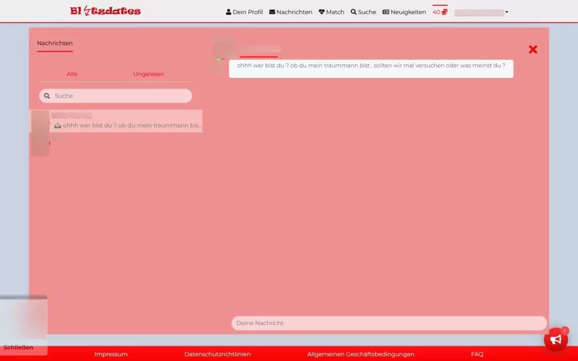Click the Blitzdates logo

tap(105, 10)
